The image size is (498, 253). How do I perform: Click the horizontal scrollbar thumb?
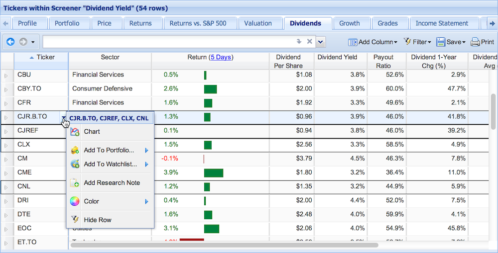click(224, 245)
